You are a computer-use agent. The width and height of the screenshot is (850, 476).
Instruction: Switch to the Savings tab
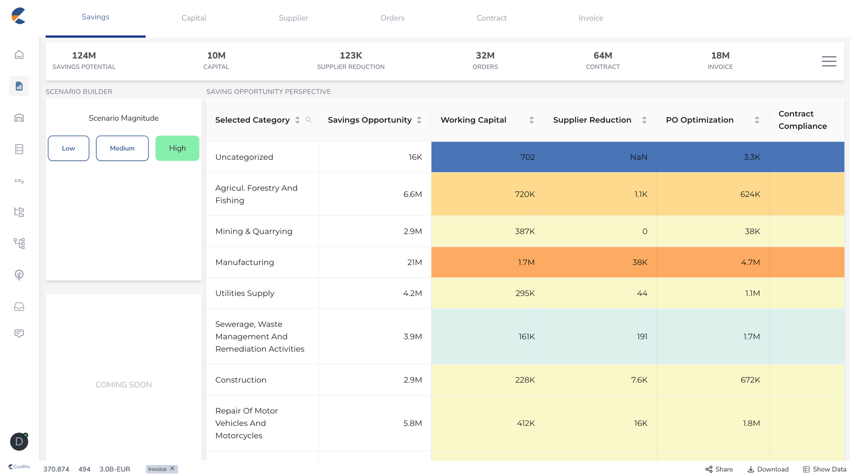coord(95,17)
